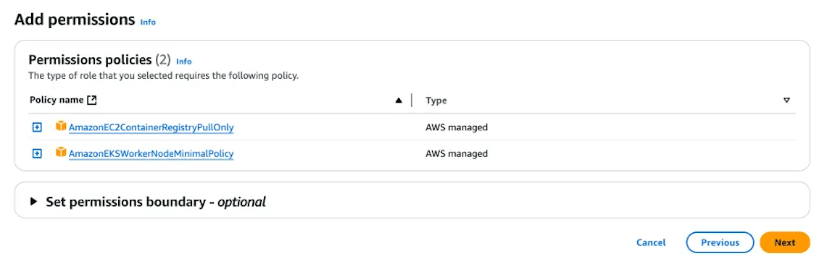820x272 pixels.
Task: Expand AmazonEKSWorkerNodeMinimalPolicy details plus icon
Action: pos(37,153)
